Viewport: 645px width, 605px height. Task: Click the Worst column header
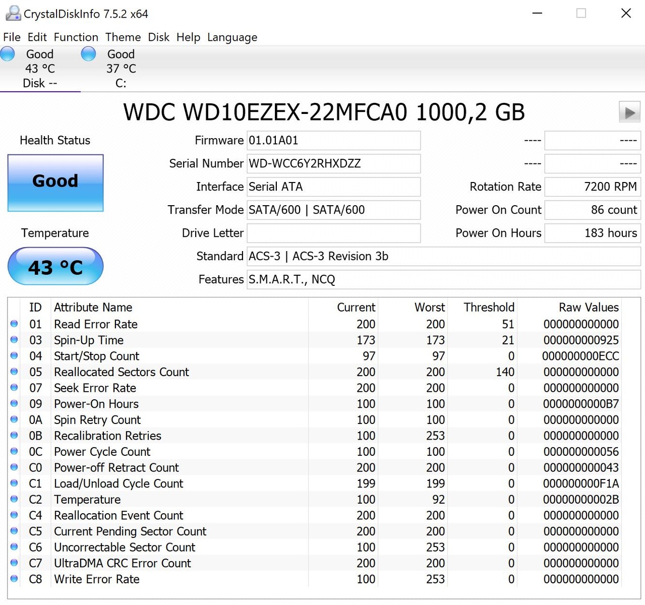click(430, 307)
